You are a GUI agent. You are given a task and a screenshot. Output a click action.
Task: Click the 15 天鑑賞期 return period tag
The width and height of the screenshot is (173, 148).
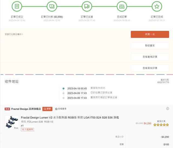point(27,130)
